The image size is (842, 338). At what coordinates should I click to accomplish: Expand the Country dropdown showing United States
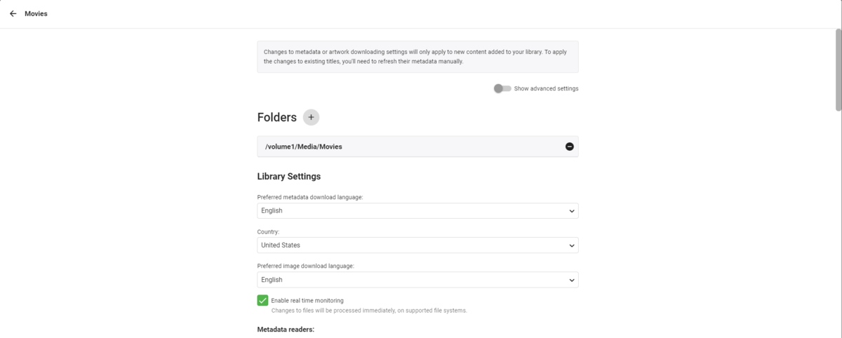(x=417, y=245)
